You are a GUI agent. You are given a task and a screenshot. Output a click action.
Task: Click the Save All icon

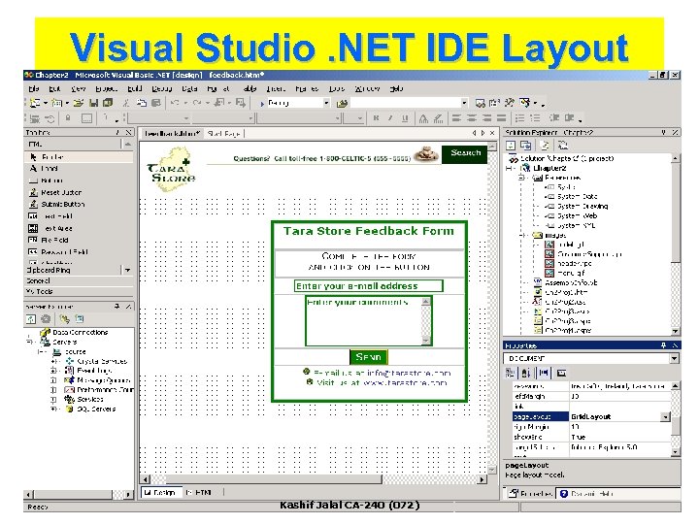[x=108, y=103]
